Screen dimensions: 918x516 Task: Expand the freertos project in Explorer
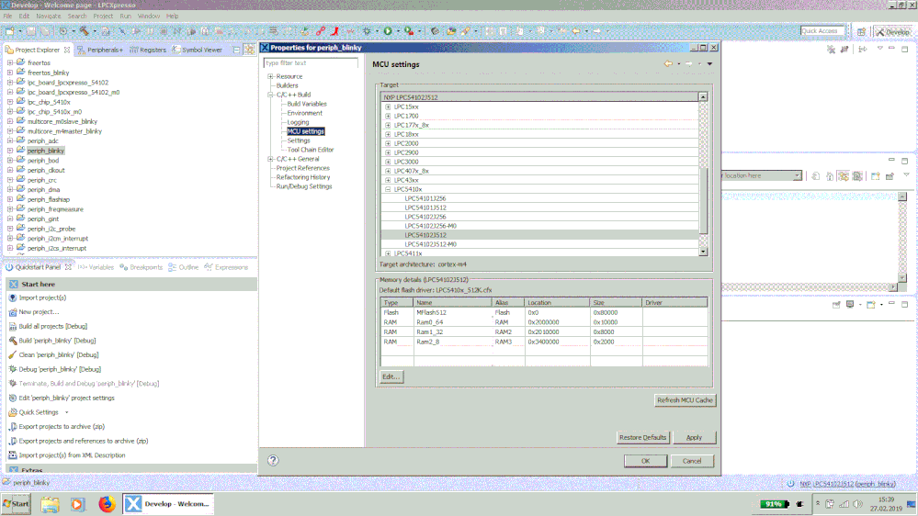coord(10,62)
